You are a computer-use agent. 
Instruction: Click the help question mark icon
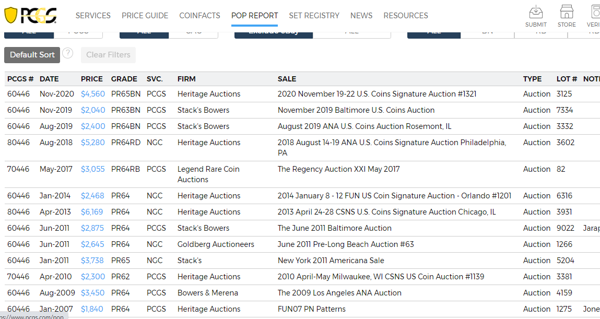click(x=68, y=53)
